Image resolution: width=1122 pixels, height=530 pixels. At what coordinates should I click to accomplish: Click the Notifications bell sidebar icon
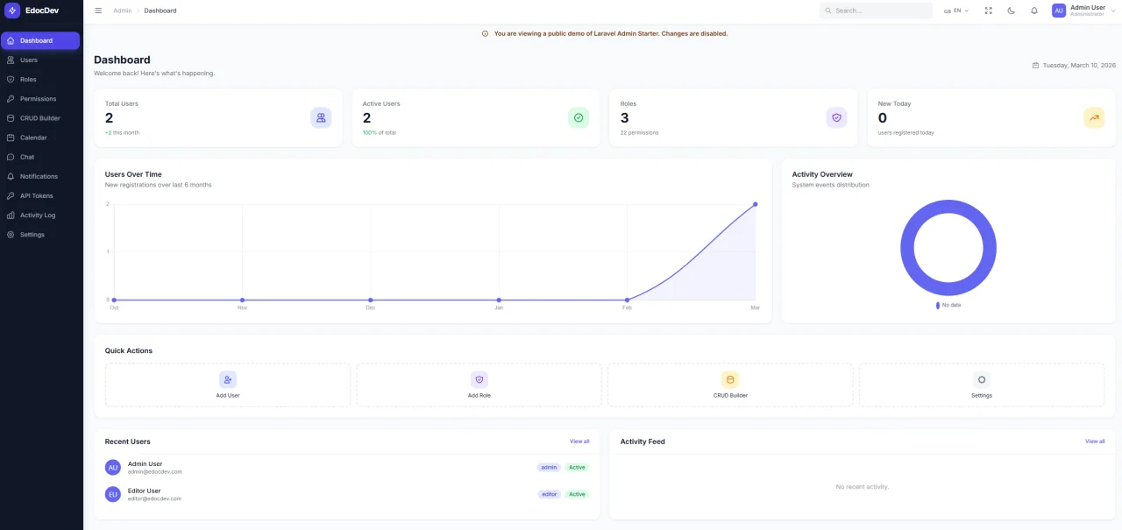click(x=11, y=176)
